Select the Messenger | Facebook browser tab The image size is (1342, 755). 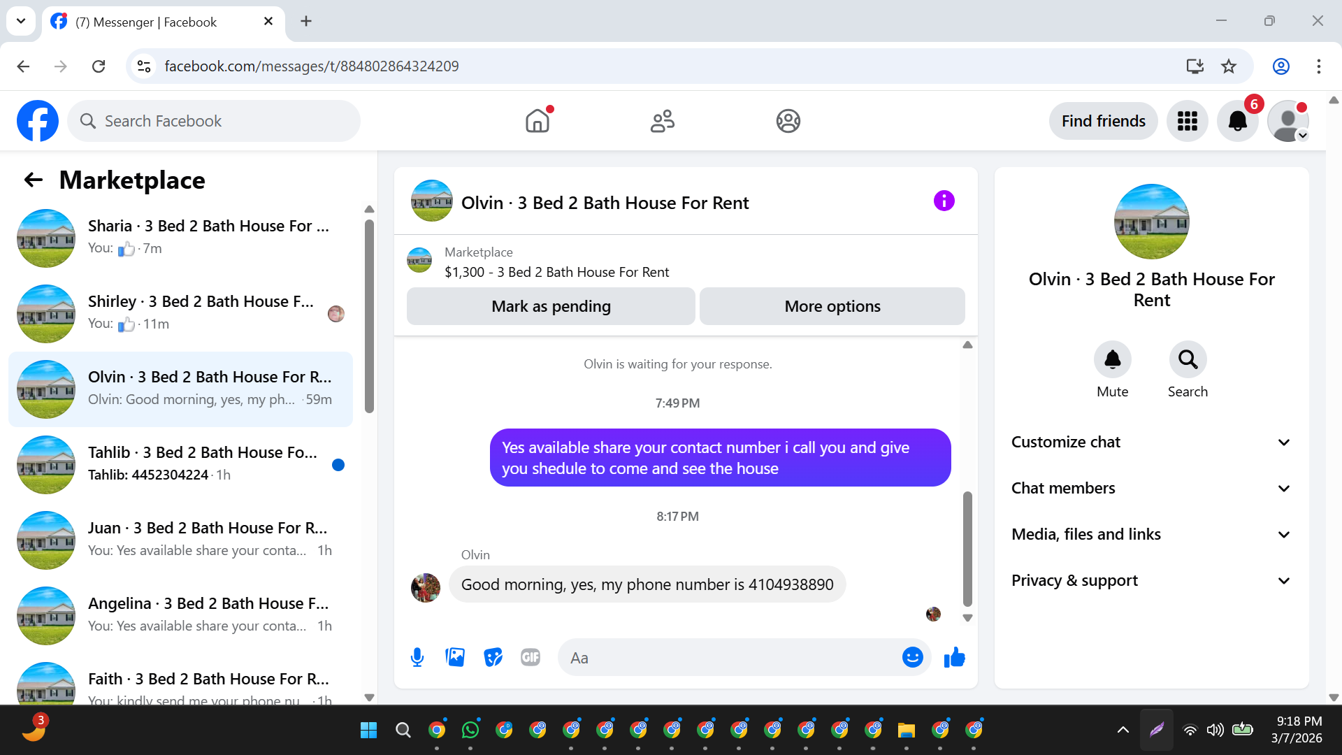pos(163,22)
